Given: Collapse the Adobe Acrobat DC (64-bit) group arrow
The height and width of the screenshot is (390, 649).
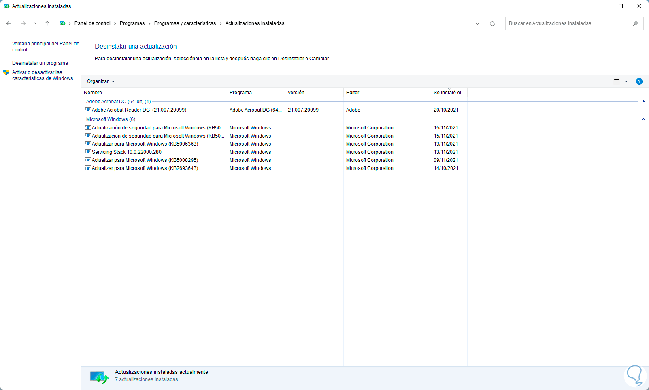Looking at the screenshot, I should tap(643, 102).
